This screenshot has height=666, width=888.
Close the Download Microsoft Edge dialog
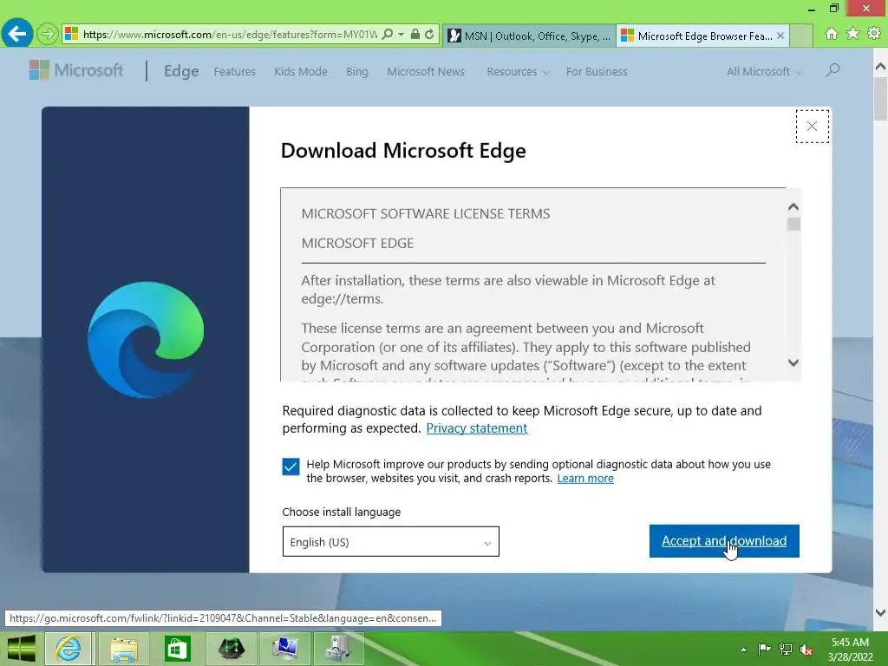tap(812, 127)
